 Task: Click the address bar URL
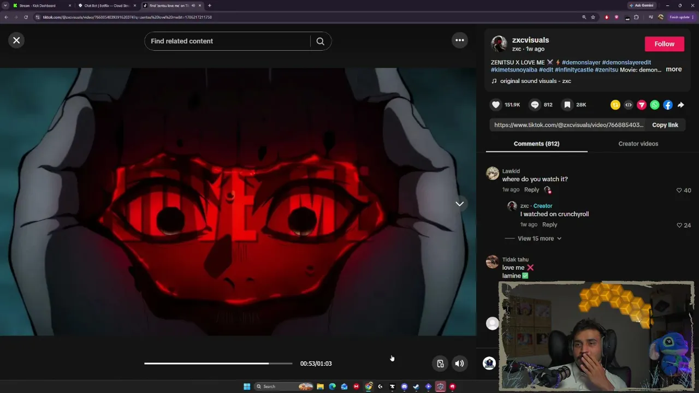tap(127, 17)
